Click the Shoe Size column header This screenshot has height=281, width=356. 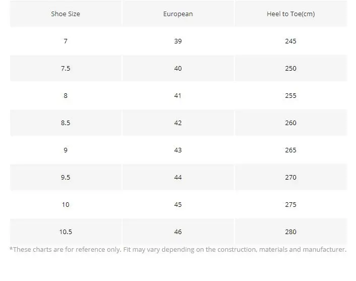[x=66, y=14]
